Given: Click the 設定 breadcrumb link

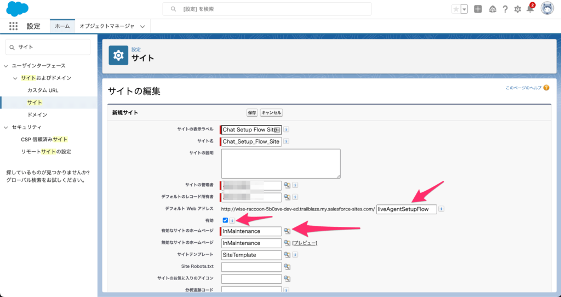Looking at the screenshot, I should 136,49.
